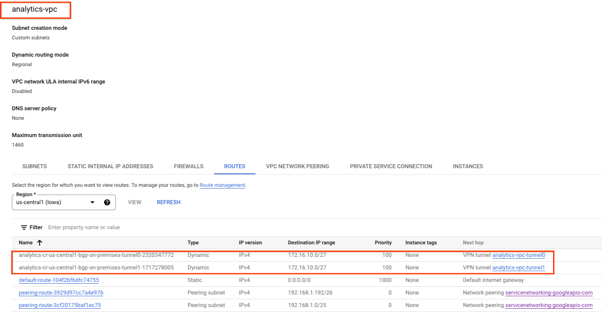Open the analytics-vpc-tunnel0 link
Screen dimensions: 602x320
(518, 255)
